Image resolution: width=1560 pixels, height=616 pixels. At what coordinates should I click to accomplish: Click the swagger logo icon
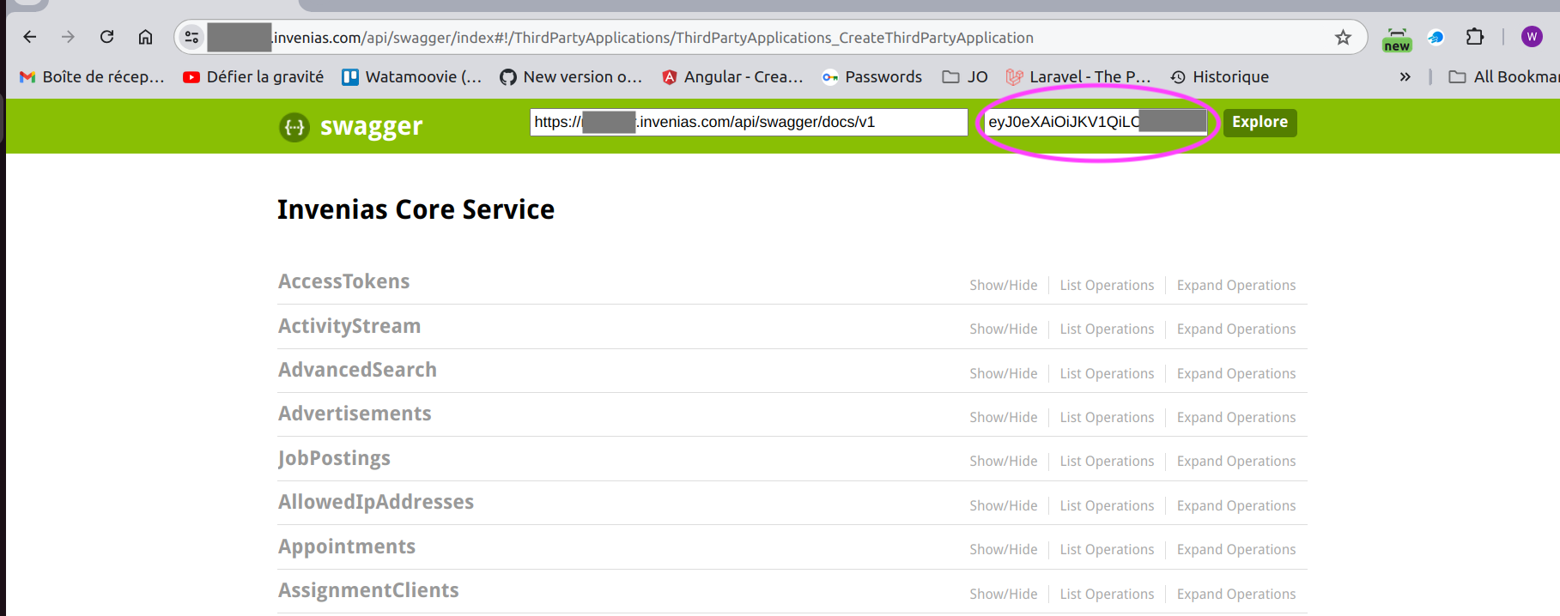[294, 127]
